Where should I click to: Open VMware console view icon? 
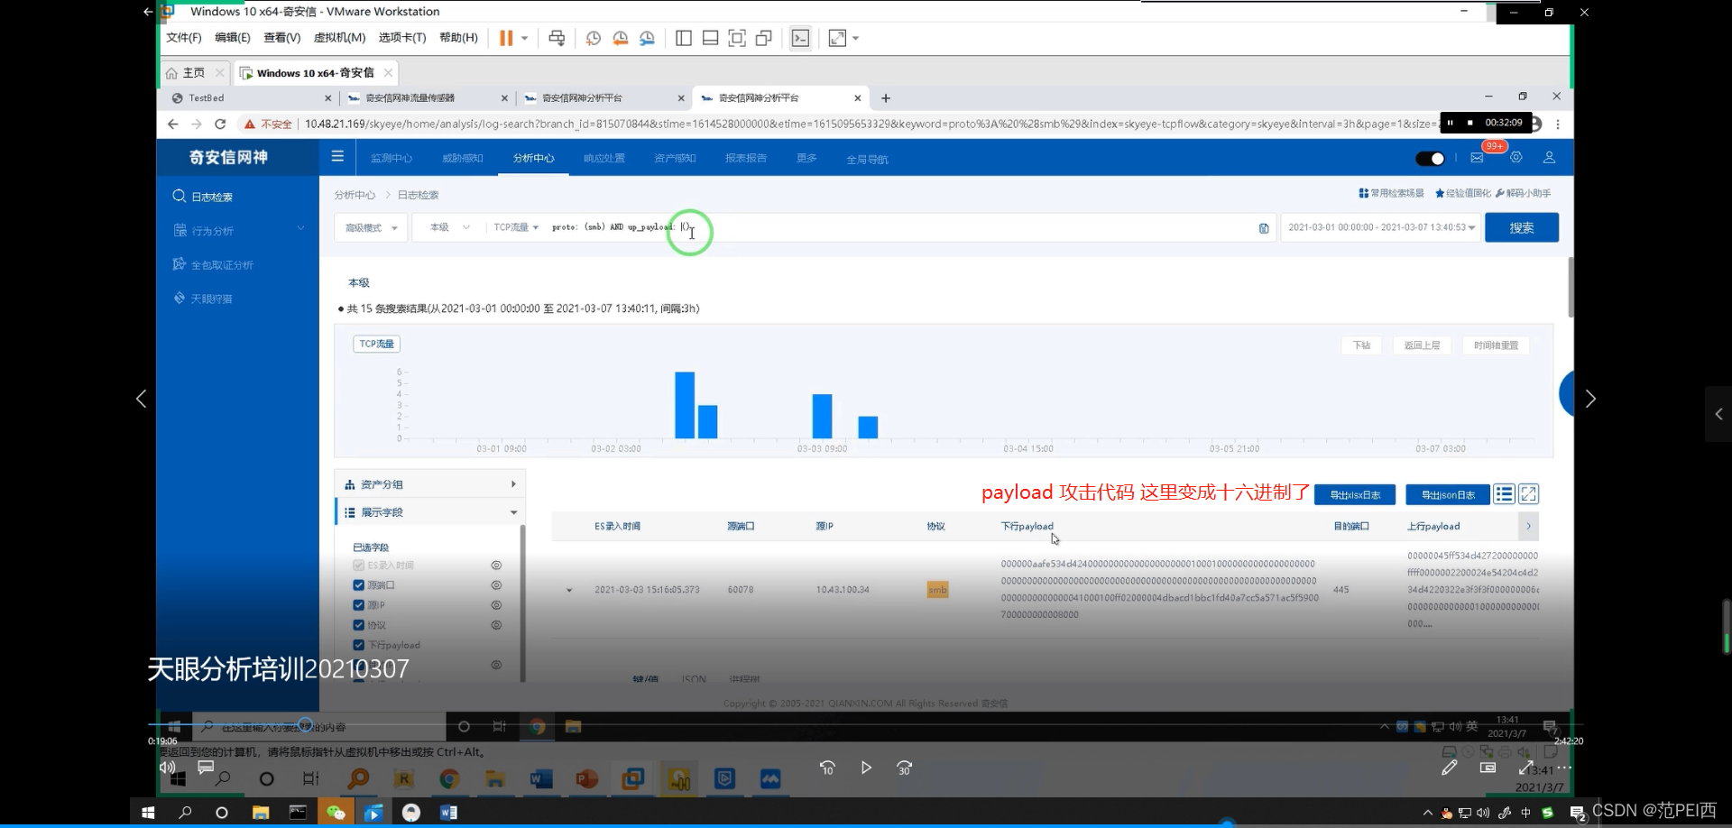tap(800, 38)
